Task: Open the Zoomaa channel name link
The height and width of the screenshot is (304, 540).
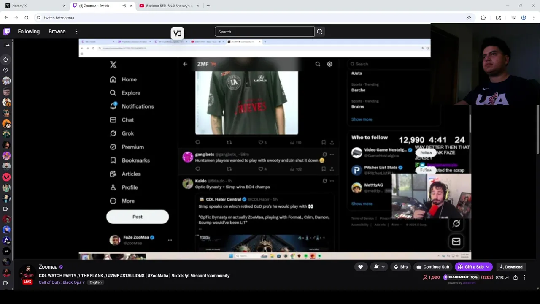Action: (x=48, y=267)
